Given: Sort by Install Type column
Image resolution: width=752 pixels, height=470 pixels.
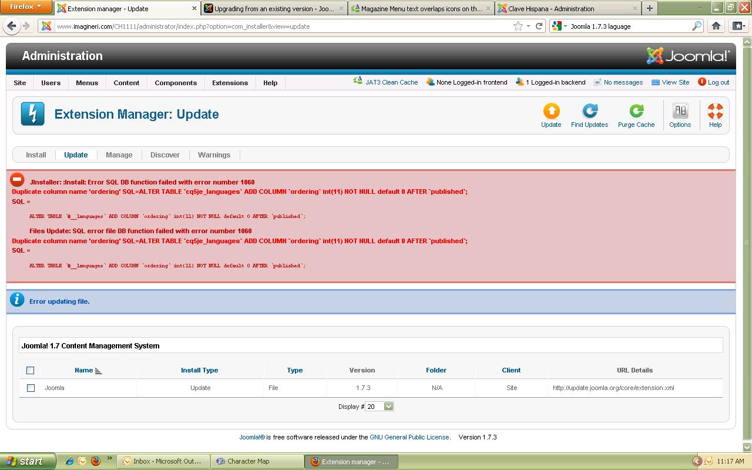Looking at the screenshot, I should point(199,370).
